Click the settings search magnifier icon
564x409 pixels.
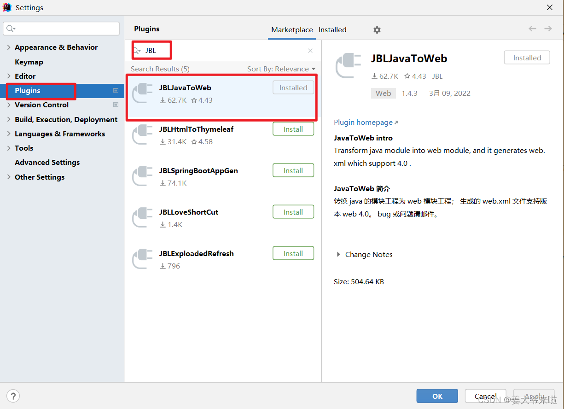11,29
